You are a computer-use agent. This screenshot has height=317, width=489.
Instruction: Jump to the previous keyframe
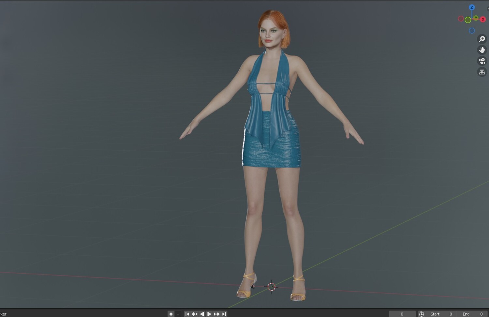(195, 314)
